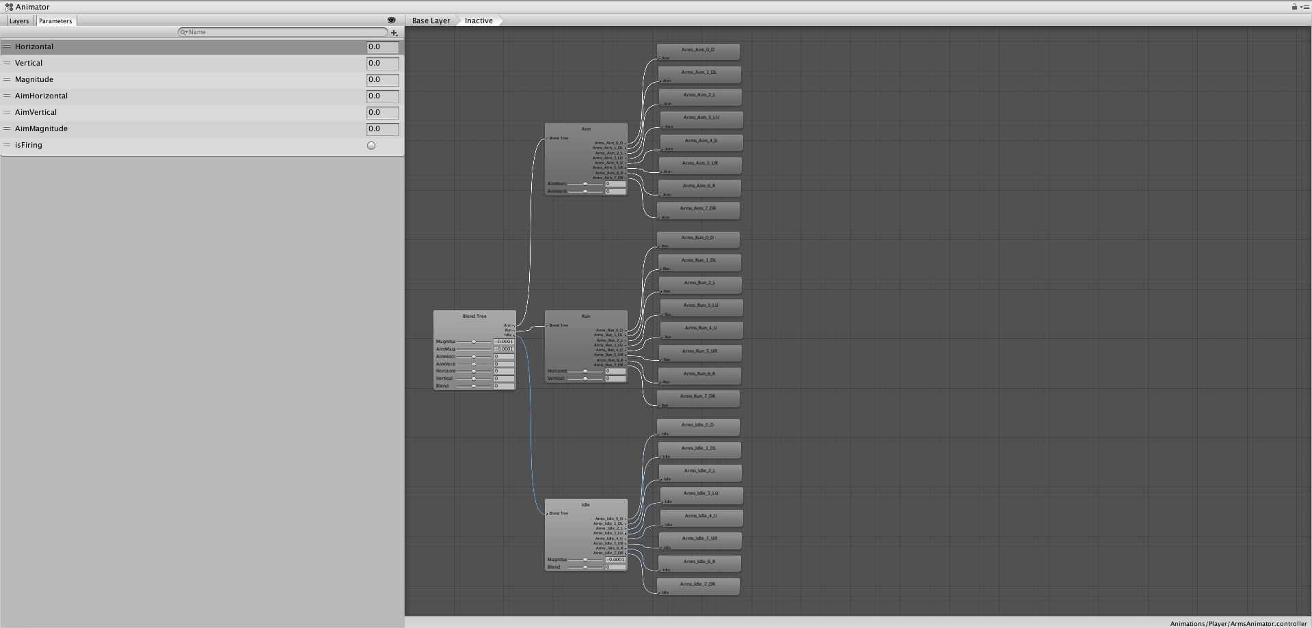
Task: Toggle the parameters panel eye icon
Action: (391, 21)
